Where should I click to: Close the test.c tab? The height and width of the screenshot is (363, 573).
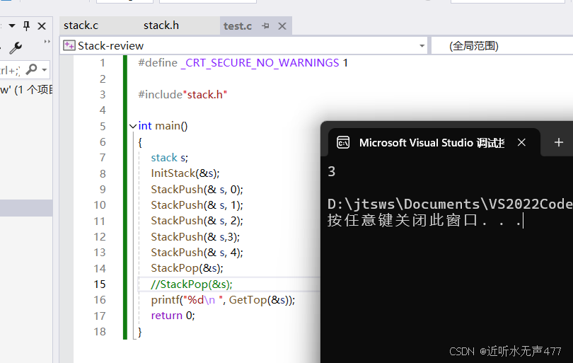[x=282, y=26]
